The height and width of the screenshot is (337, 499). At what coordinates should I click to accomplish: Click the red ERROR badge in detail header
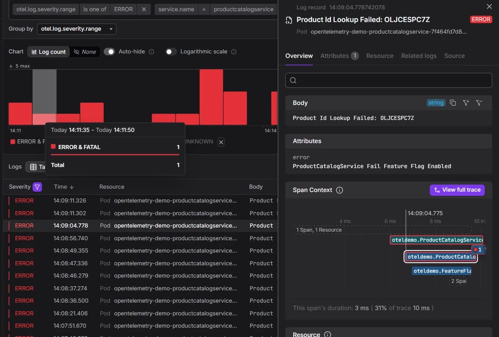point(481,20)
